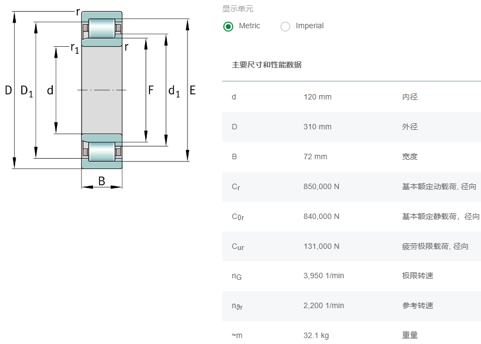Viewport: 481px width, 344px height.
Task: Click the 显示单元 label
Action: click(238, 9)
